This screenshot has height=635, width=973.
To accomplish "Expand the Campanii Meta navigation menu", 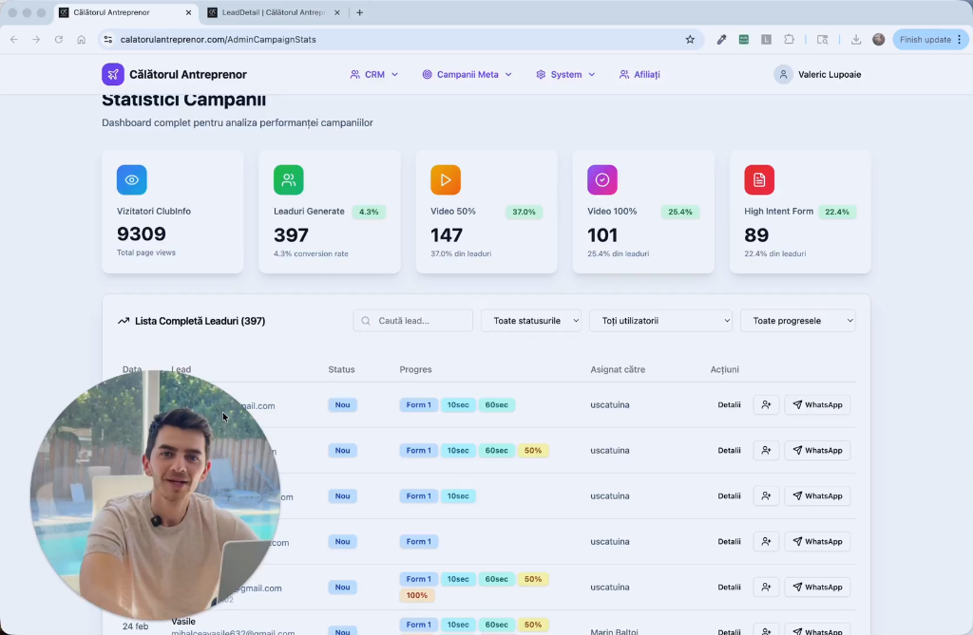I will click(467, 74).
